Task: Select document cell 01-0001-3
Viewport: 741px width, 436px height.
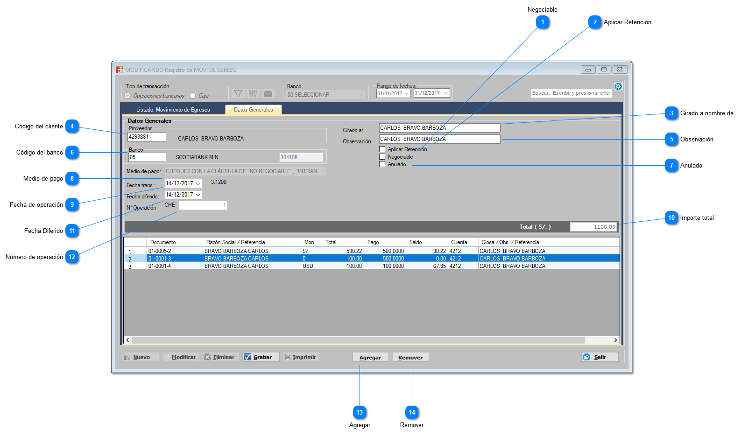Action: (x=175, y=259)
